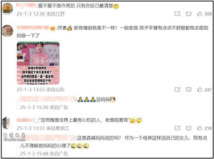214x159 pixels.
Task: Open blurred username of 家有耀祖 commenter
Action: [x=33, y=28]
